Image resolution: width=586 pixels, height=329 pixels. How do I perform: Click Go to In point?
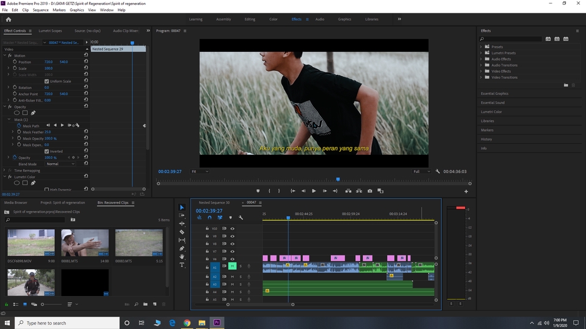[293, 191]
